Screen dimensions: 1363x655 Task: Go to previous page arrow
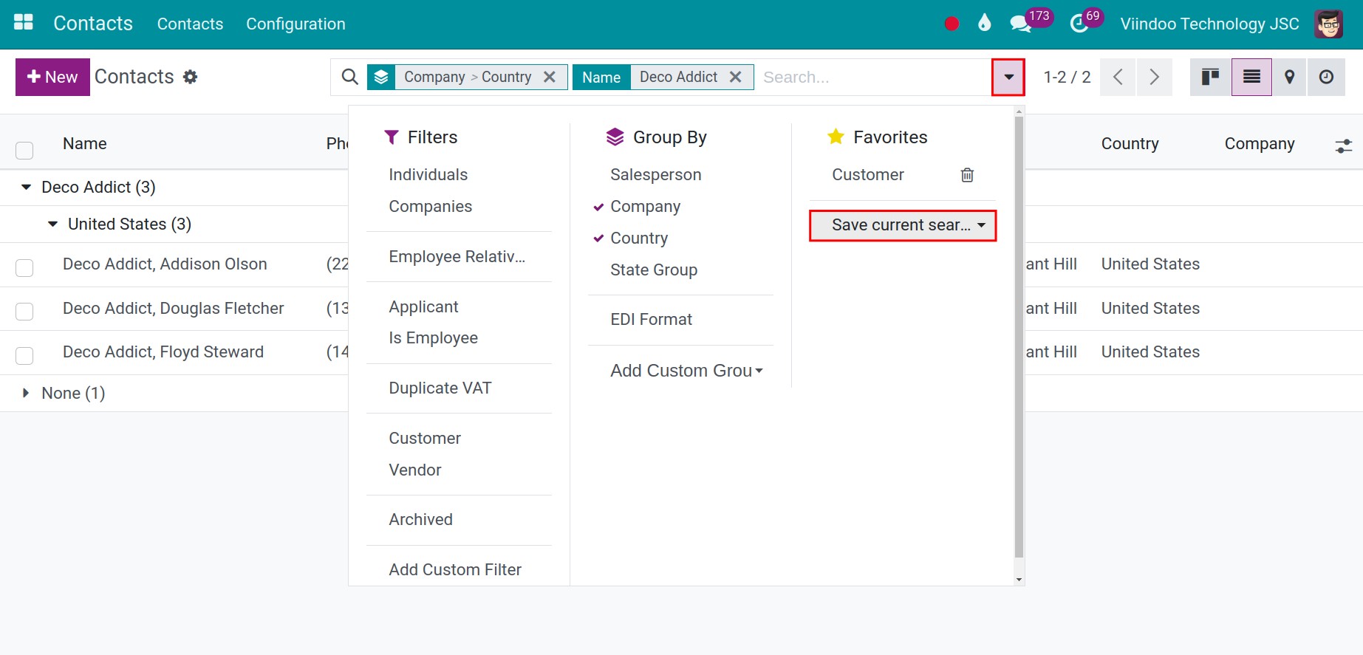(1118, 77)
